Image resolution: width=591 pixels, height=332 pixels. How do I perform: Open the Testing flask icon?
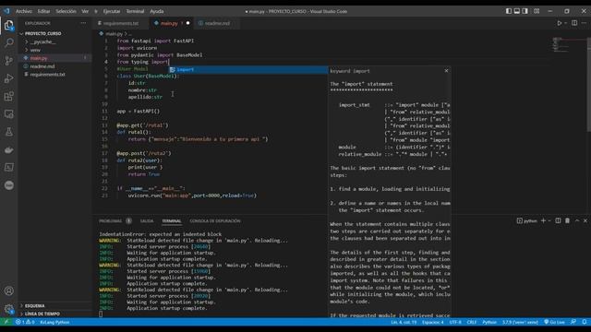[8, 132]
